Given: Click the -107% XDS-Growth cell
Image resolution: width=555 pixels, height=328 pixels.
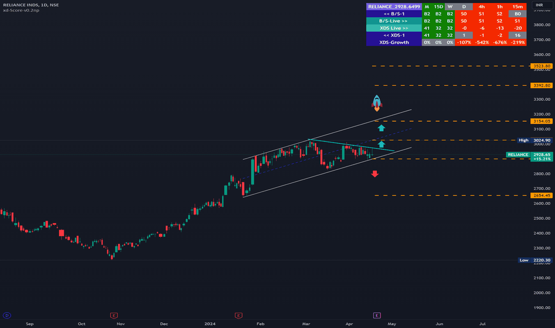Looking at the screenshot, I should point(464,42).
